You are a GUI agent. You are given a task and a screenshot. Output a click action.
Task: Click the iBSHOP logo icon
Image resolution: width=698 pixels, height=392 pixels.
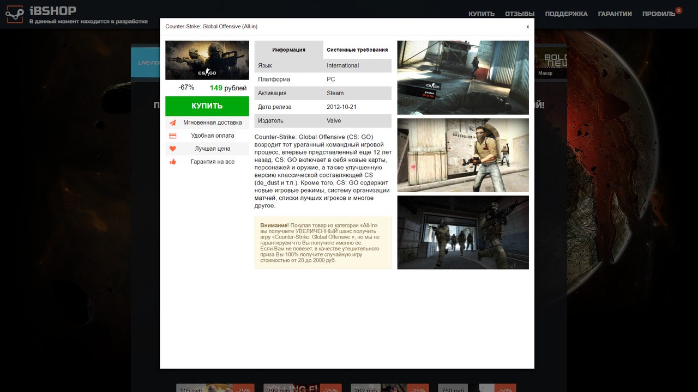pyautogui.click(x=15, y=14)
